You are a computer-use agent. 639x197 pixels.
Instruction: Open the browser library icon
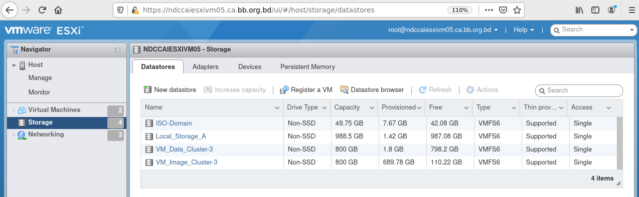click(x=580, y=10)
